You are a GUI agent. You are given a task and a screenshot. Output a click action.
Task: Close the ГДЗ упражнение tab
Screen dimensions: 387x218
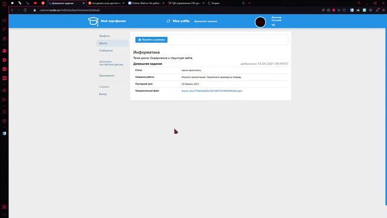click(203, 3)
